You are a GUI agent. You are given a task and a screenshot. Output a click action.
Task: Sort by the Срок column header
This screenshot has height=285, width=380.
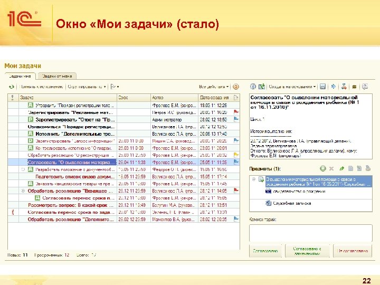(x=134, y=98)
